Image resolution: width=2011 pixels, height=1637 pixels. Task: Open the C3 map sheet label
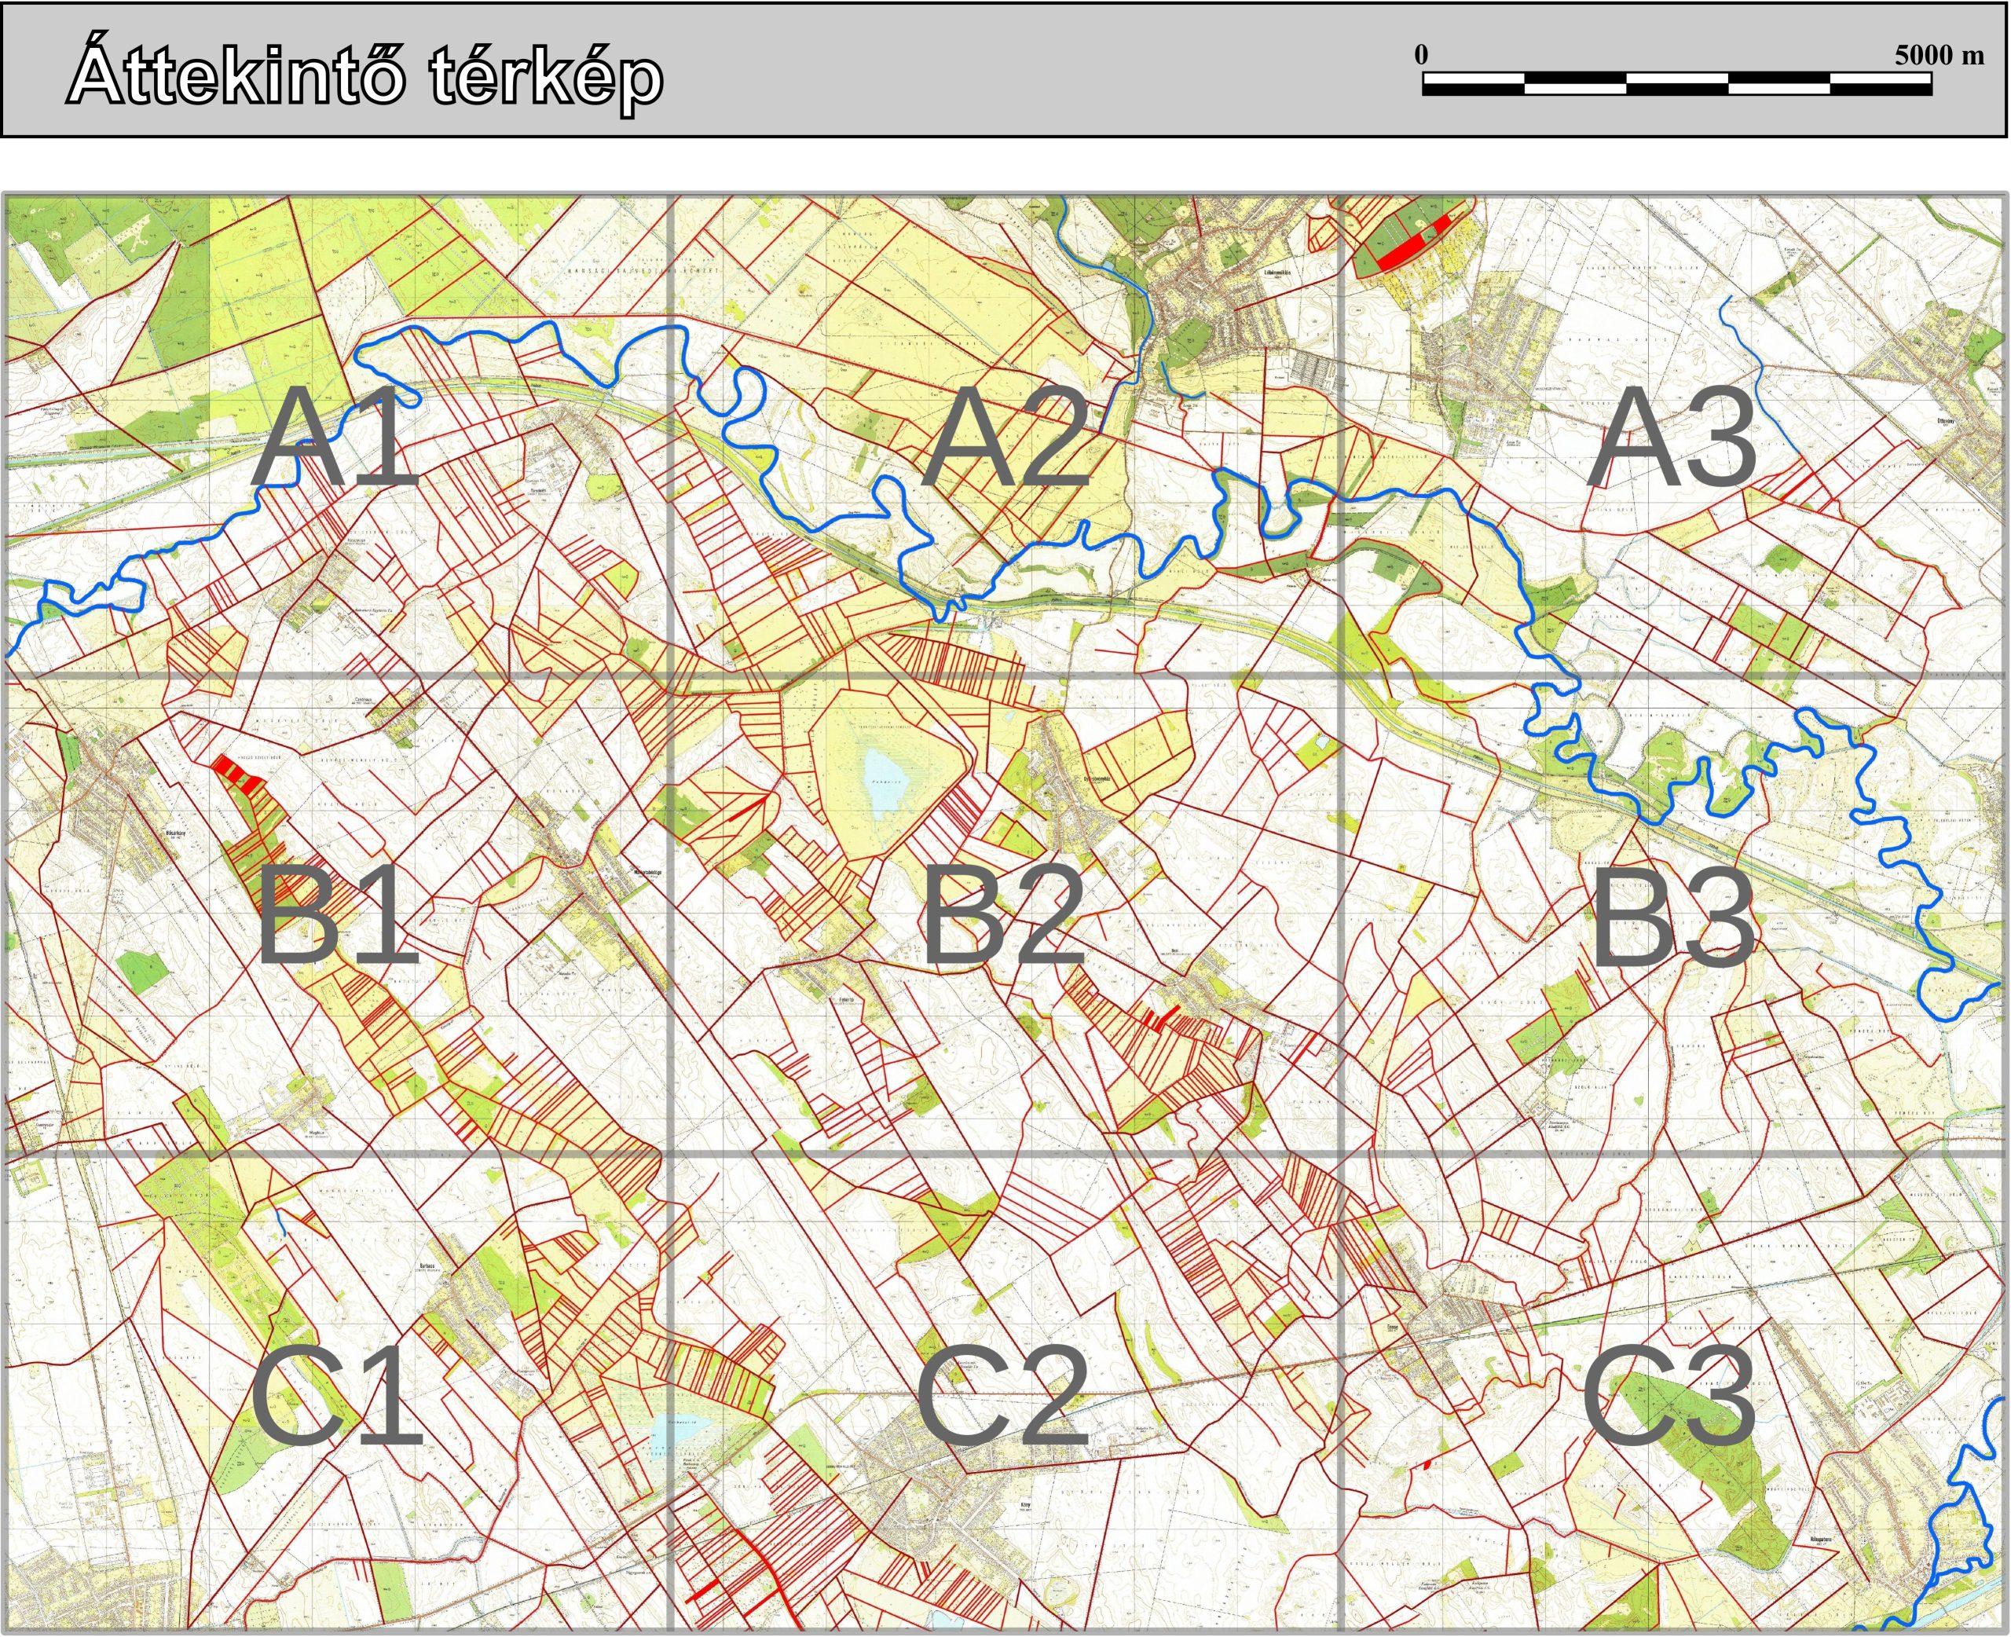(1670, 1396)
